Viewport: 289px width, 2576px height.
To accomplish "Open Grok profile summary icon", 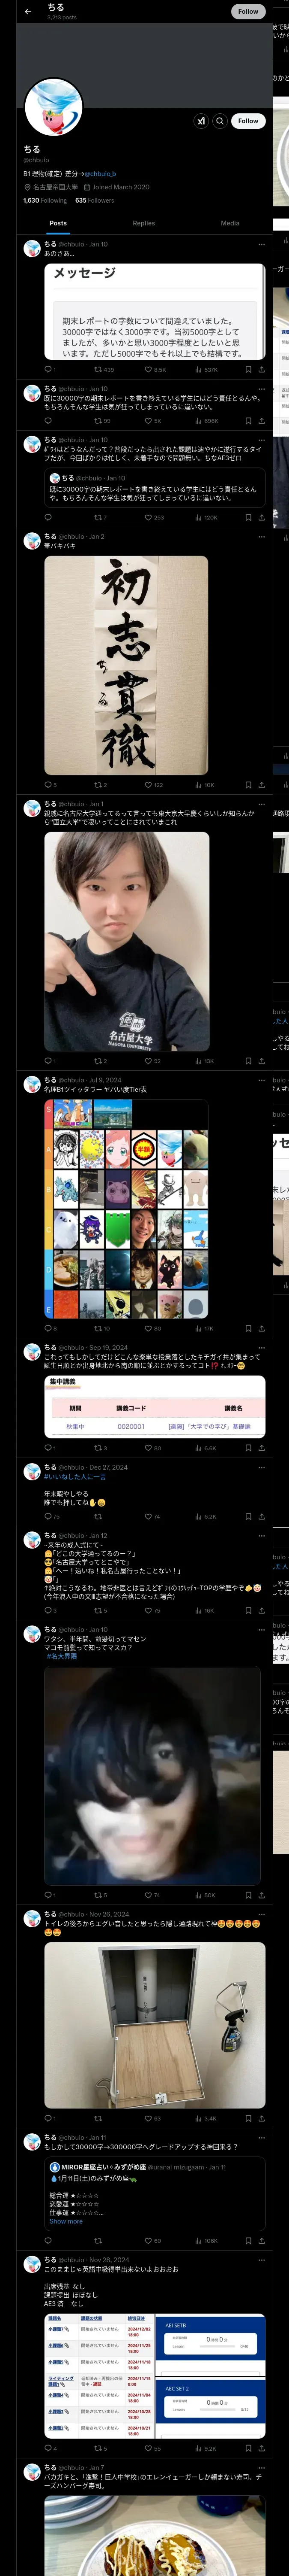I will [200, 121].
